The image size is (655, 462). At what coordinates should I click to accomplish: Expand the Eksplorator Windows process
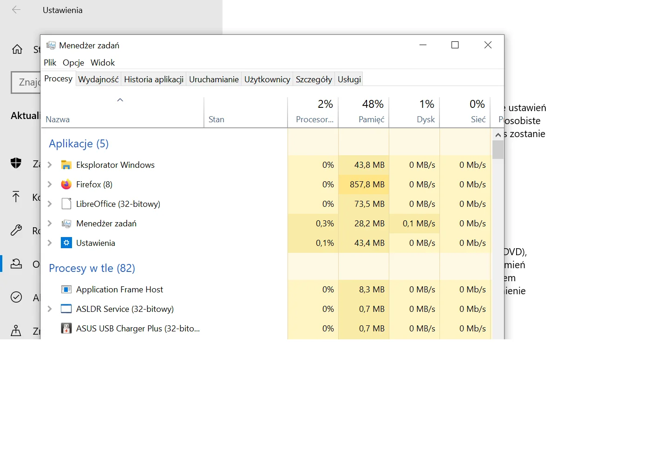(50, 165)
